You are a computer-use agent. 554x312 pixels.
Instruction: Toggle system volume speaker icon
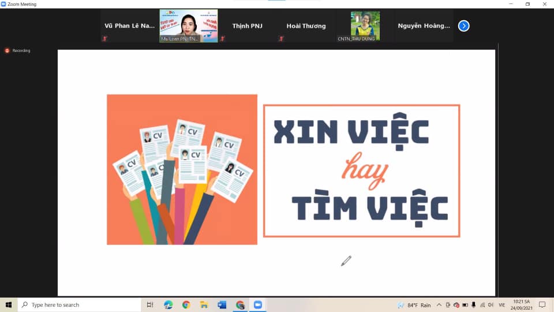click(x=491, y=305)
